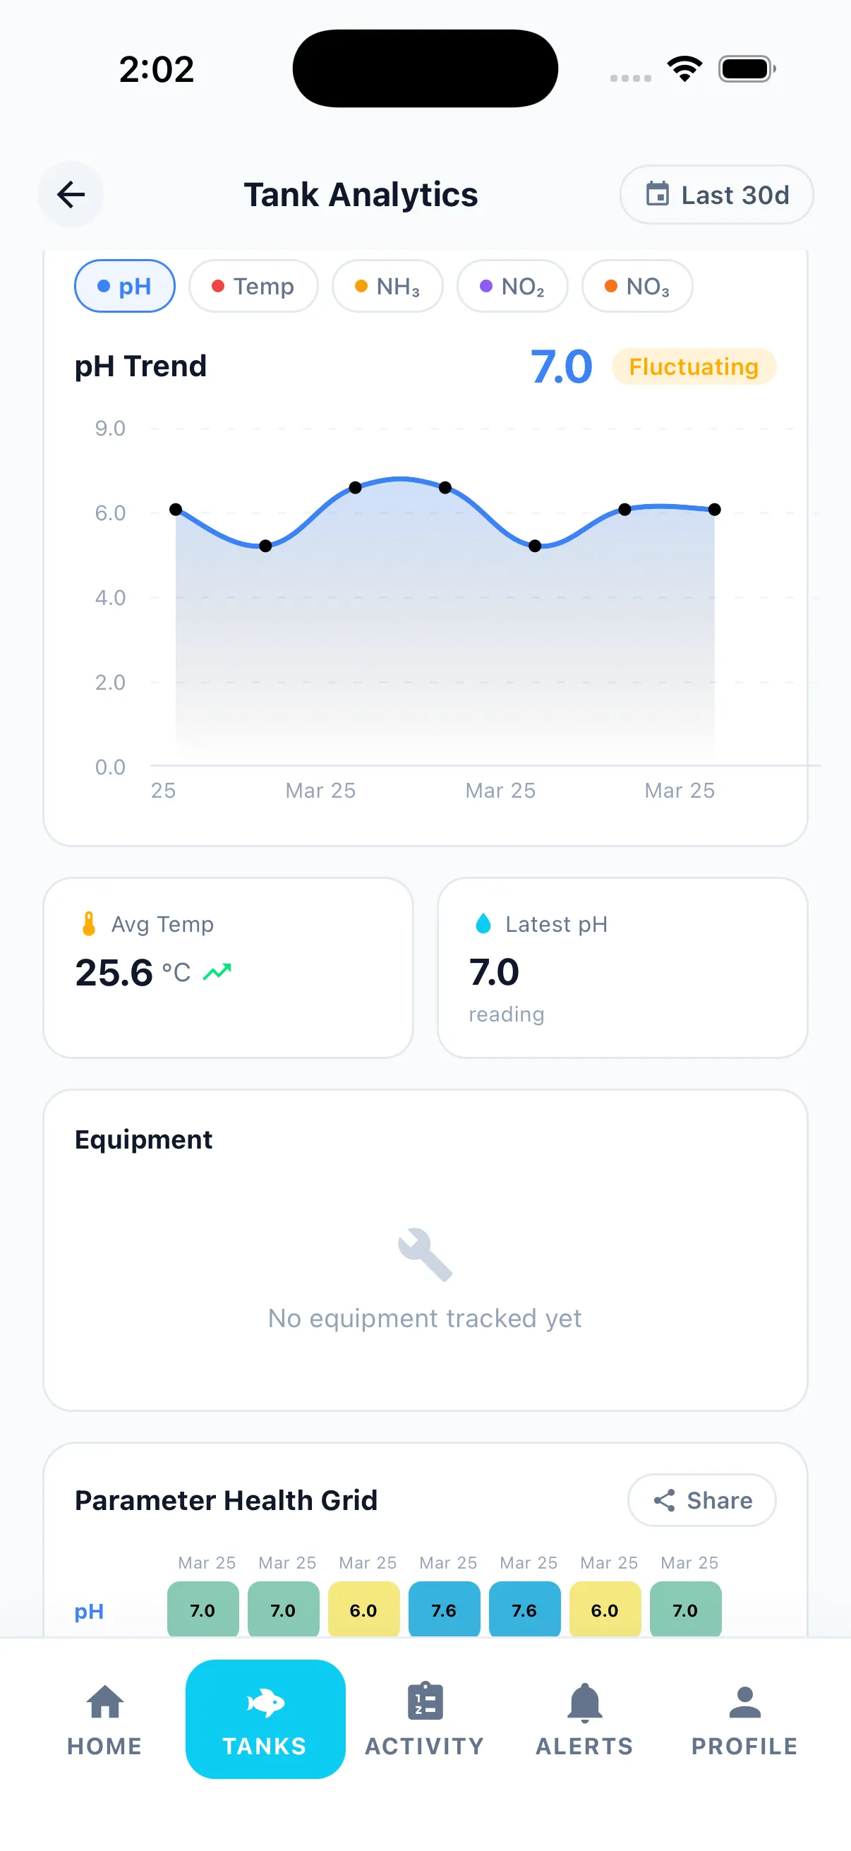This screenshot has width=851, height=1851.
Task: Select the Tanks fish icon
Action: coord(265,1702)
